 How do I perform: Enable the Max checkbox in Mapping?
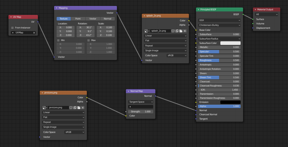click(x=89, y=40)
